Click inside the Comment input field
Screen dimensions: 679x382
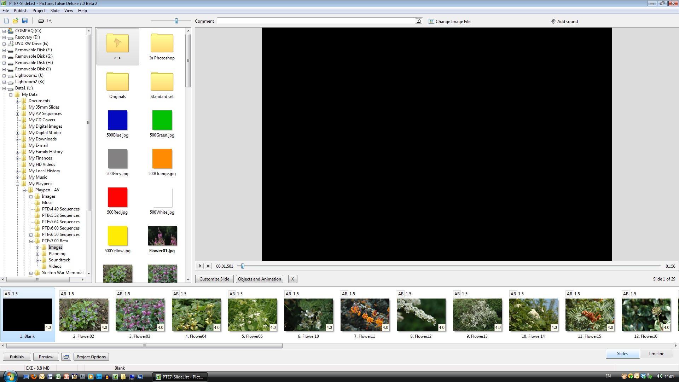[x=316, y=21]
